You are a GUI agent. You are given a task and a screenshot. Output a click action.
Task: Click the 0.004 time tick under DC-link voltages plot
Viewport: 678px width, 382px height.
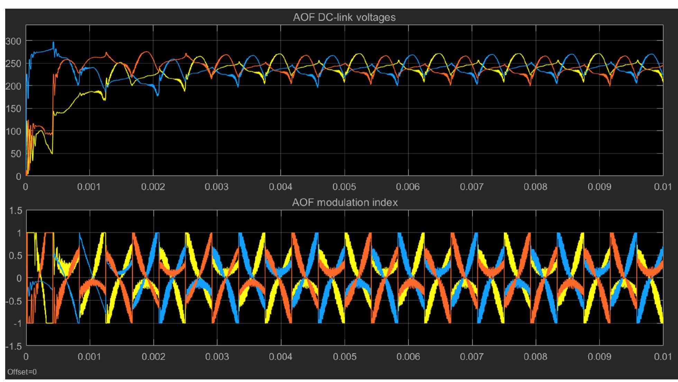[281, 187]
